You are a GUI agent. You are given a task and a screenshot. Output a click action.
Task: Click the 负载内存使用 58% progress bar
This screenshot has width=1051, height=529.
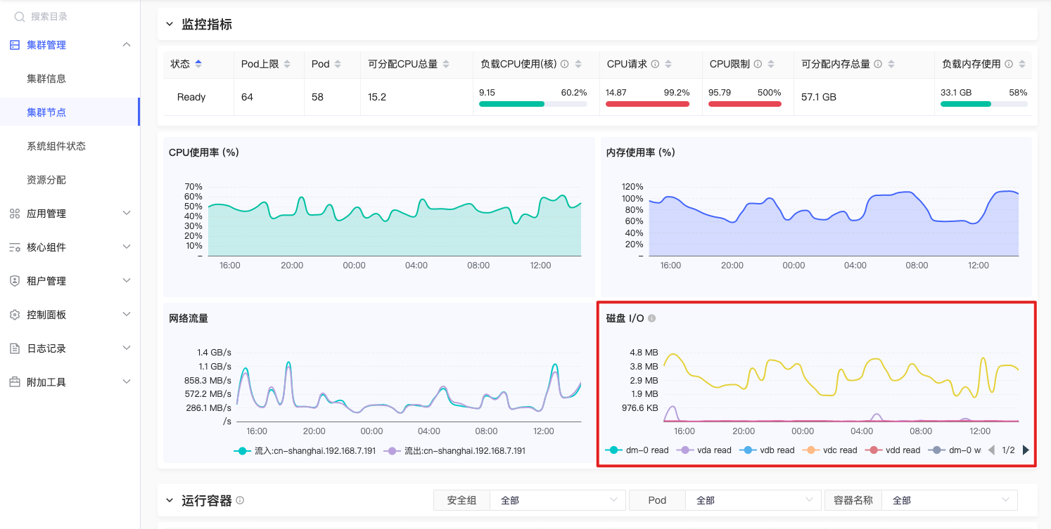coord(984,104)
